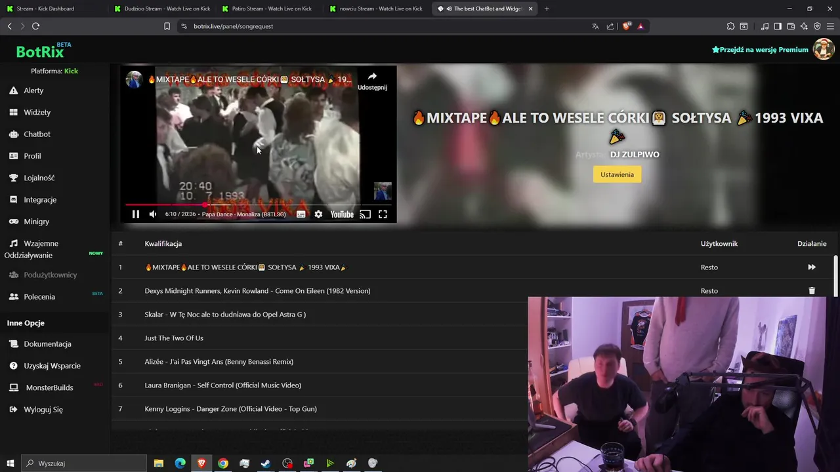The height and width of the screenshot is (472, 840).
Task: Open Brave Shields lion icon
Action: 626,26
